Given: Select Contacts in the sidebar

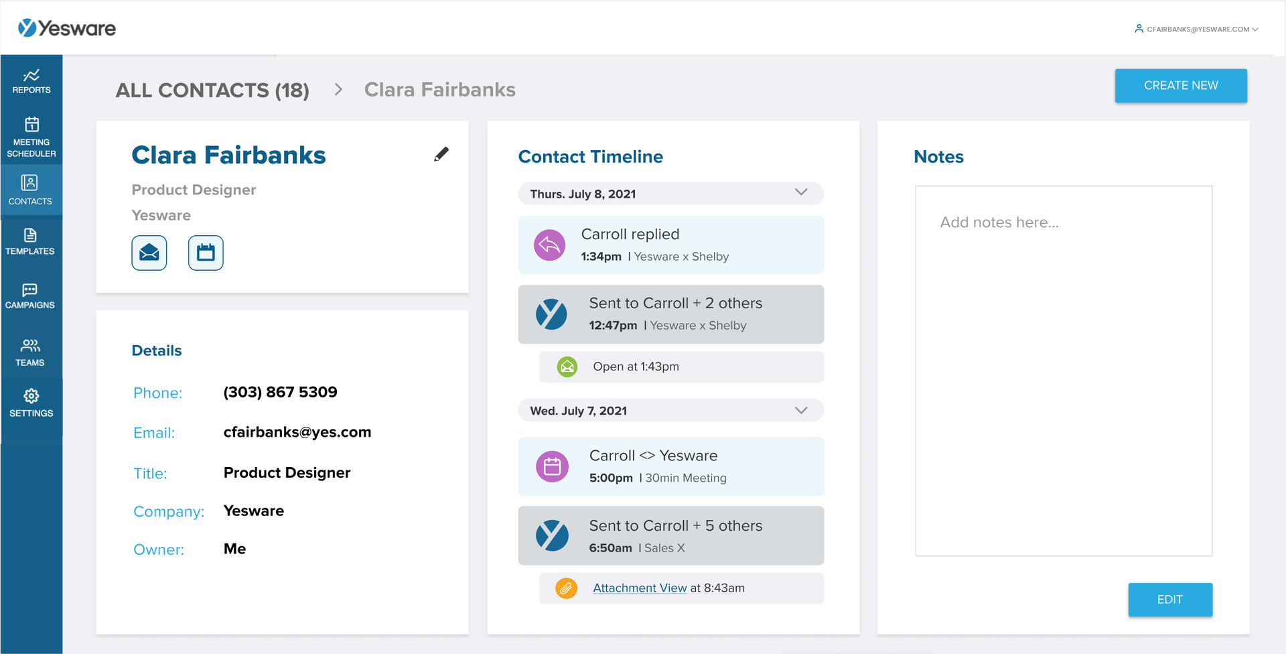Looking at the screenshot, I should pos(31,190).
